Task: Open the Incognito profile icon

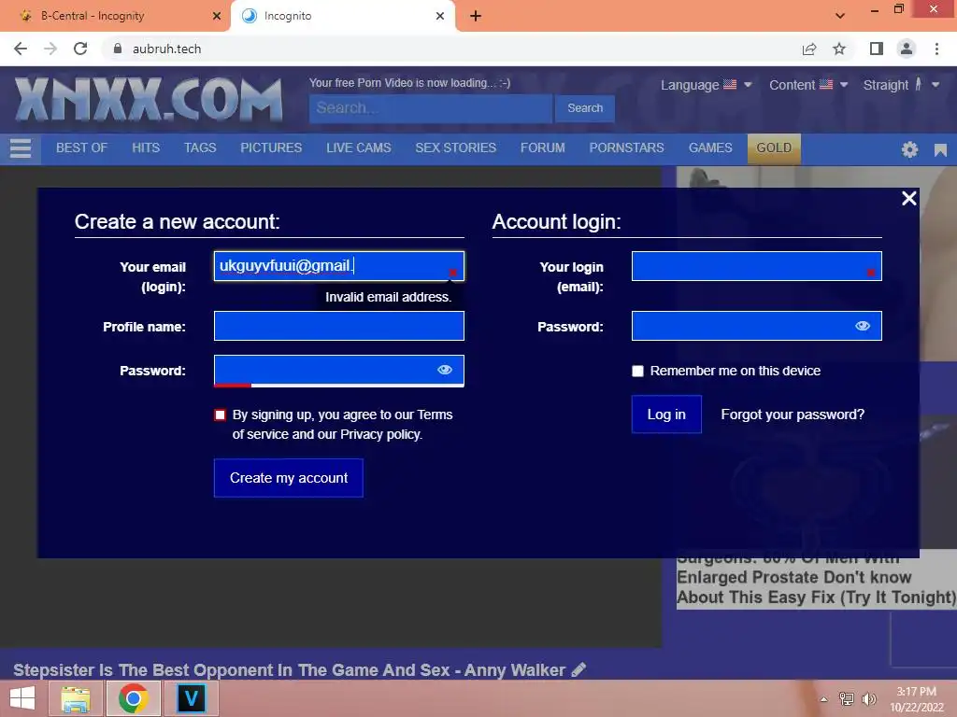Action: tap(907, 49)
